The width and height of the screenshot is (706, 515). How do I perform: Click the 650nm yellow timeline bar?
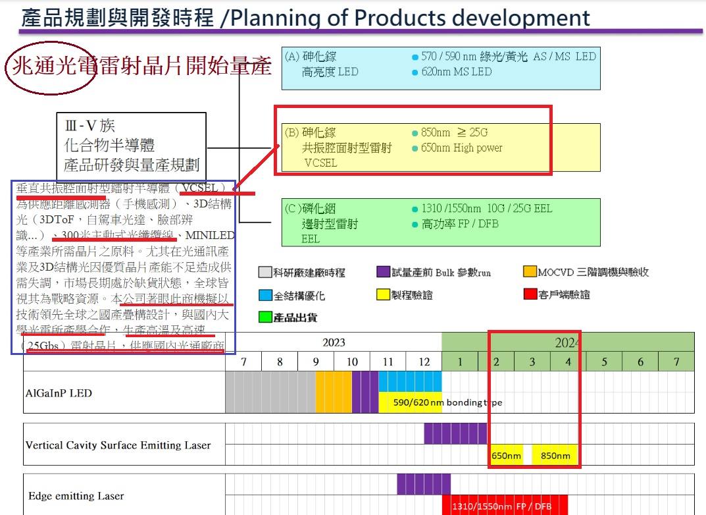pyautogui.click(x=507, y=455)
